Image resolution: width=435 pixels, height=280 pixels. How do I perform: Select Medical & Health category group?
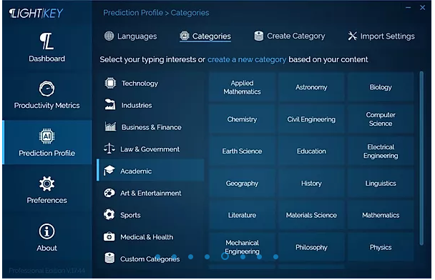[x=150, y=237]
